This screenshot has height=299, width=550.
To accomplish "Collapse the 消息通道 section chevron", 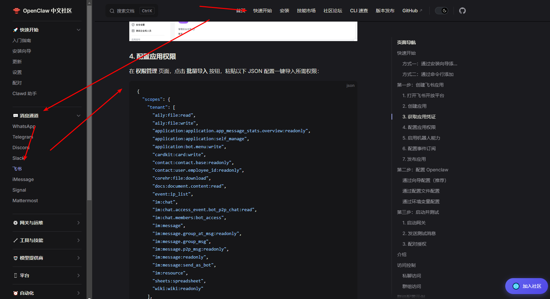I will coord(79,115).
